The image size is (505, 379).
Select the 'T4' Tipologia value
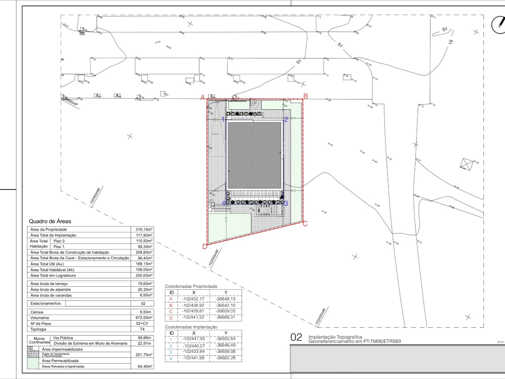(142, 329)
